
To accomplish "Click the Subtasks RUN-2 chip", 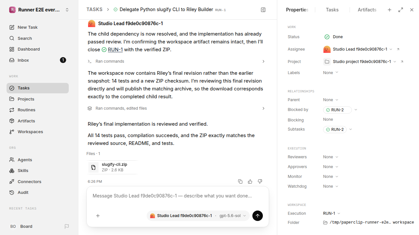I will click(x=335, y=130).
